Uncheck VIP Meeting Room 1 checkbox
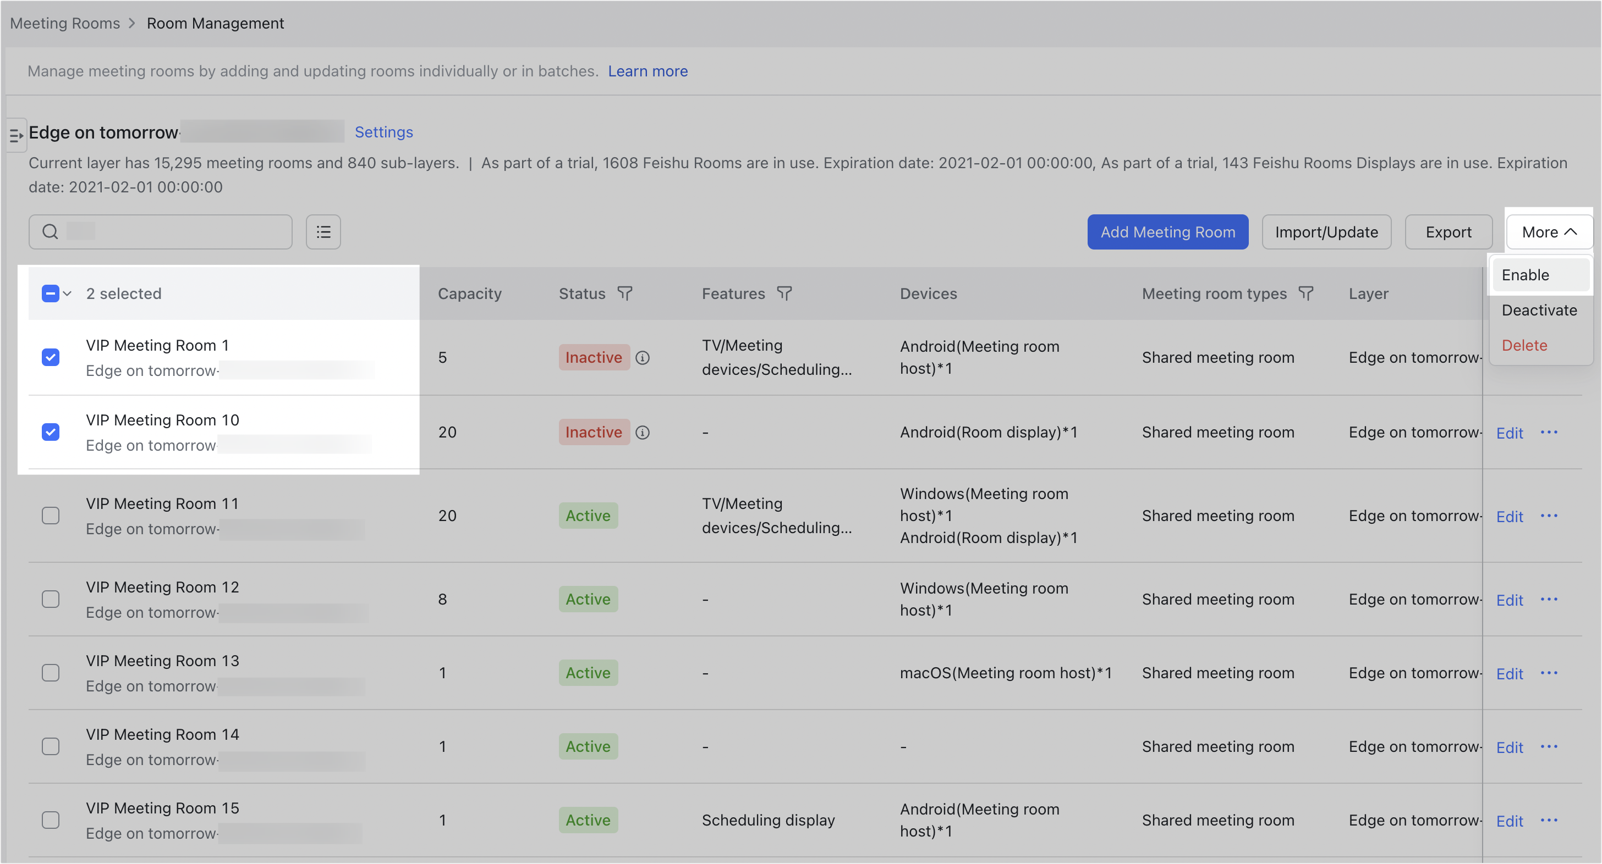The height and width of the screenshot is (864, 1602). coord(51,357)
